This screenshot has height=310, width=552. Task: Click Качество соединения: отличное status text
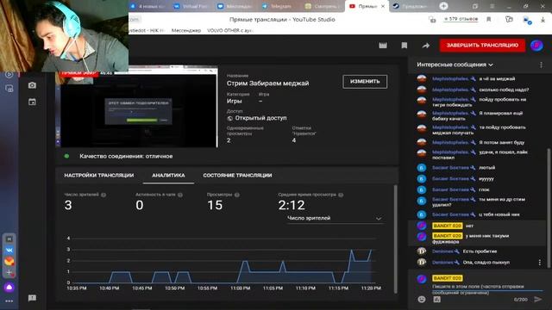pyautogui.click(x=126, y=156)
